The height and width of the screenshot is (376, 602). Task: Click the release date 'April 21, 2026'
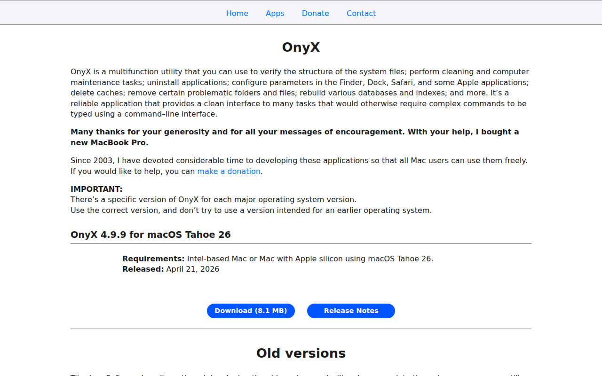[x=193, y=269]
